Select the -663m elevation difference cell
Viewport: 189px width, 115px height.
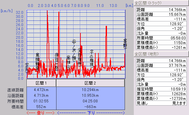click(90, 107)
